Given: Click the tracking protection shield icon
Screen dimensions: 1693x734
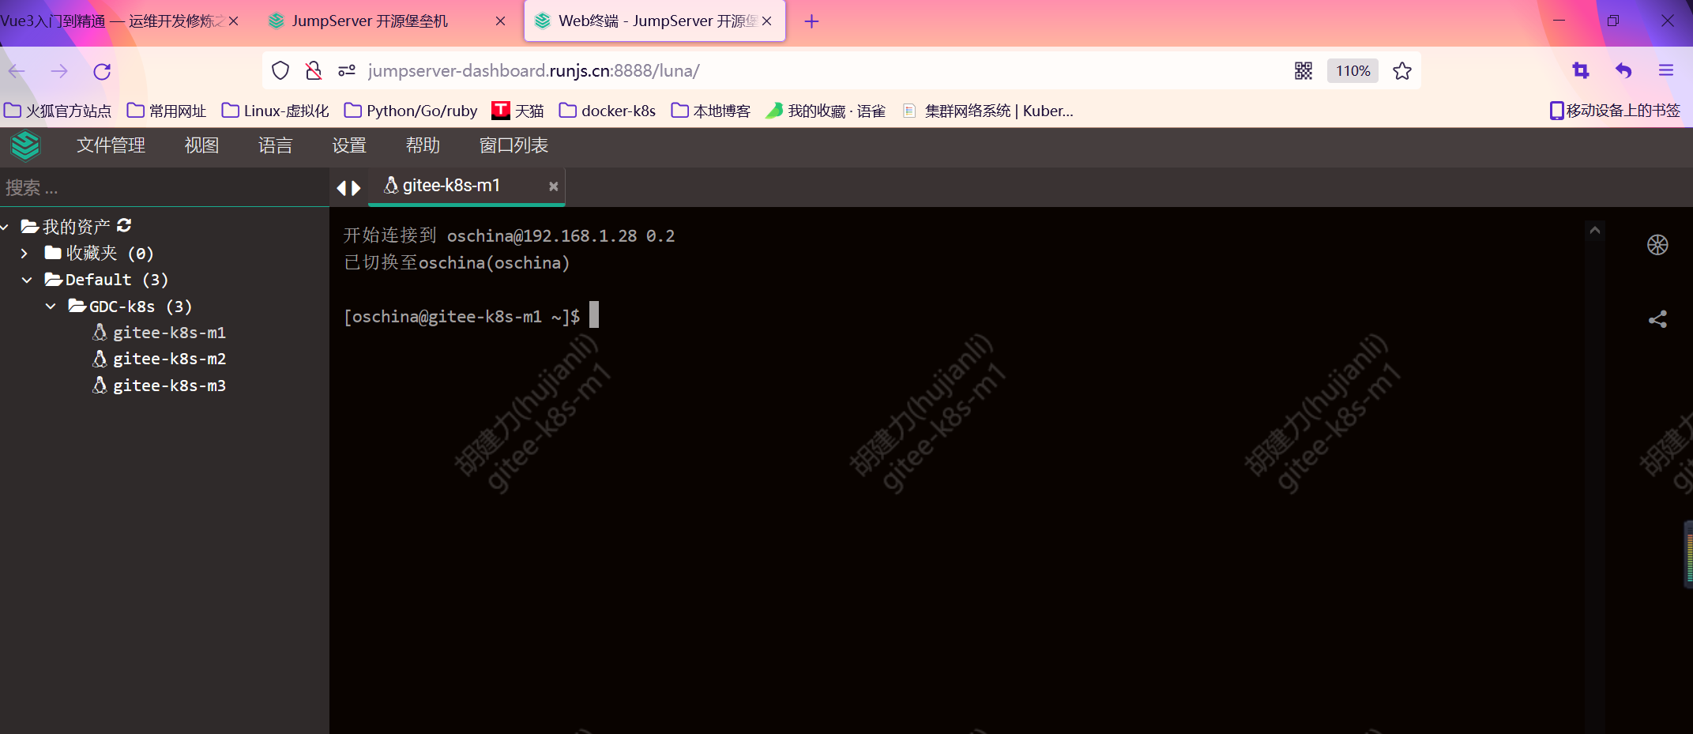Looking at the screenshot, I should click(x=280, y=71).
